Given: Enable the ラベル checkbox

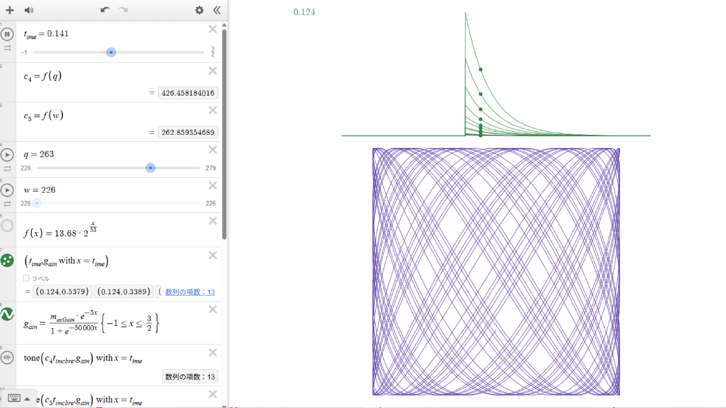Looking at the screenshot, I should 26,278.
